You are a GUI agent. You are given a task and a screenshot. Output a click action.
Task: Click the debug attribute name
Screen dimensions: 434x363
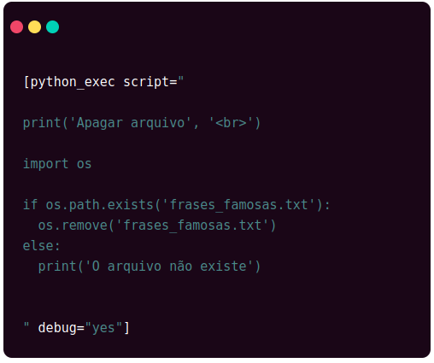57,328
